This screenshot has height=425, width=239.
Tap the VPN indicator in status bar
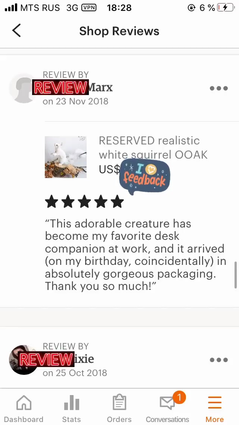(89, 7)
